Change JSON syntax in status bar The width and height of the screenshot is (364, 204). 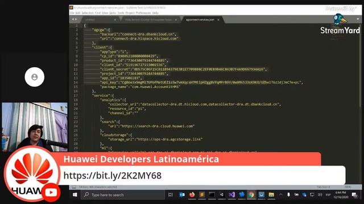[348, 187]
